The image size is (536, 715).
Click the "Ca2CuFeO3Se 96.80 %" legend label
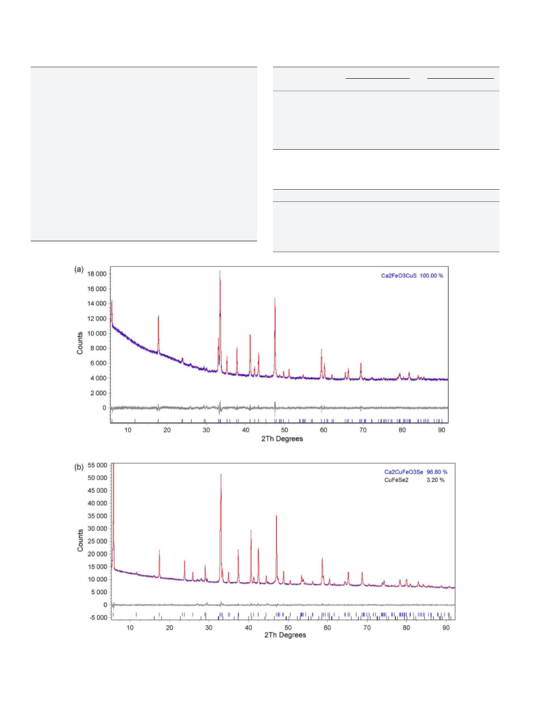(x=416, y=472)
